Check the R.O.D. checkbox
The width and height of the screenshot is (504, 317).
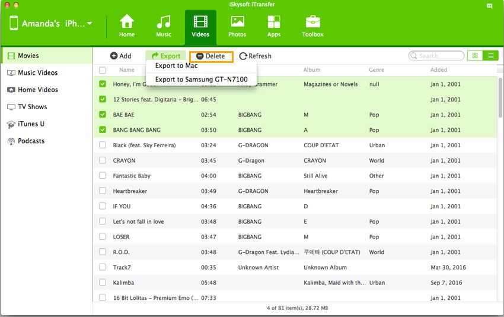coord(103,252)
